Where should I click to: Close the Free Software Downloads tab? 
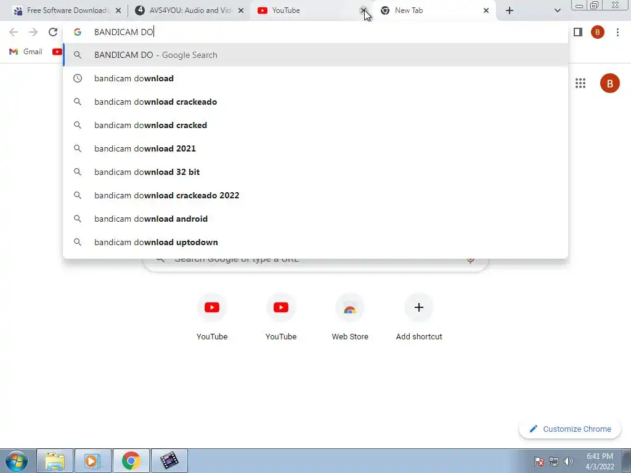tap(118, 10)
